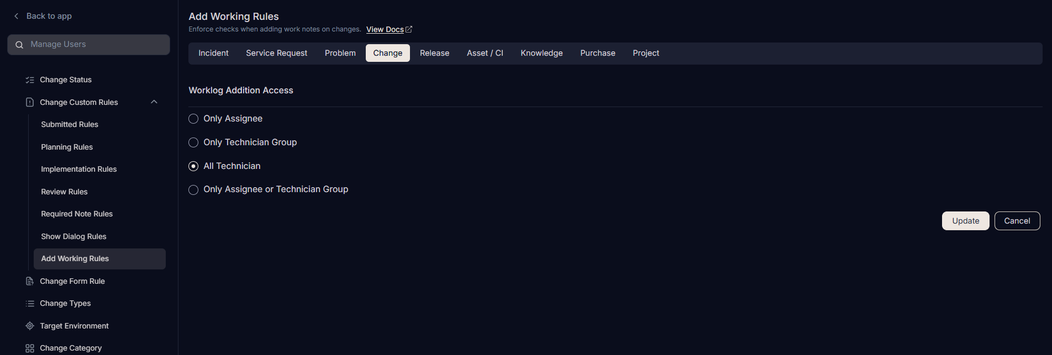This screenshot has width=1052, height=355.
Task: Click the Change Status checklist icon
Action: click(30, 80)
